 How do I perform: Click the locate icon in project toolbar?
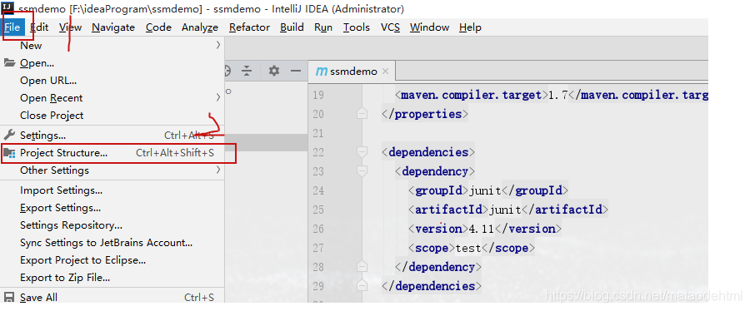pyautogui.click(x=227, y=72)
